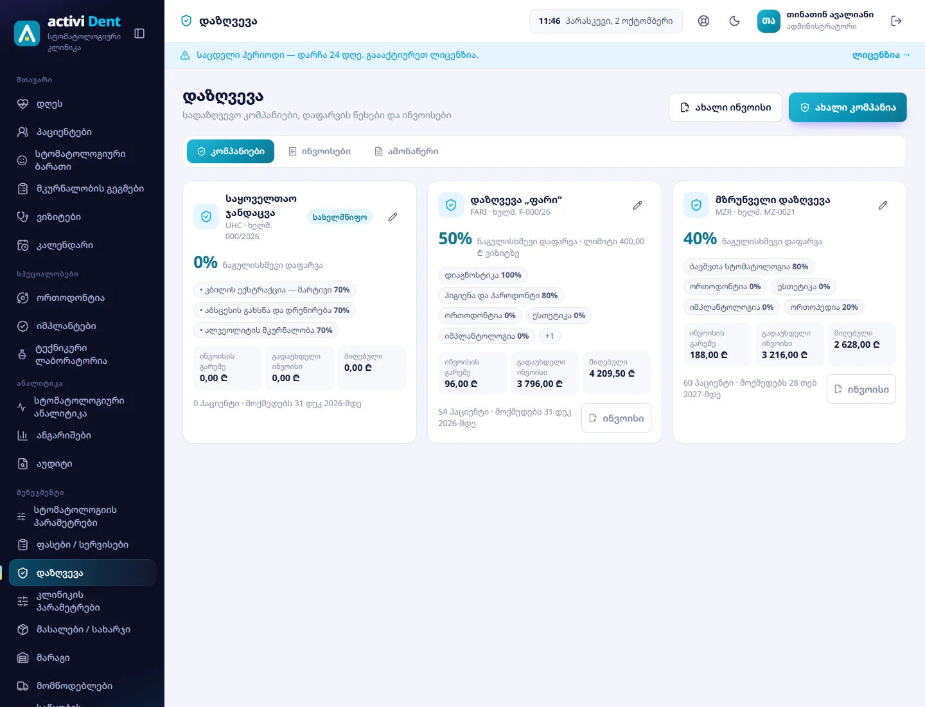Edit საყოველთაო ჯანდაცვა company pencil icon

393,217
